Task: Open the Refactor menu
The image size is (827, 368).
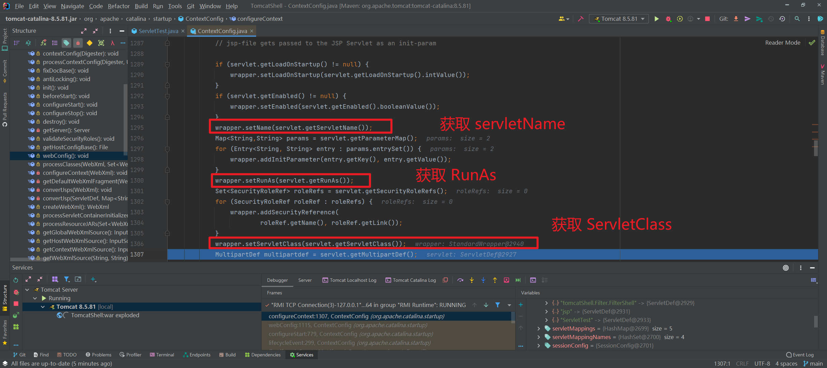Action: tap(119, 6)
